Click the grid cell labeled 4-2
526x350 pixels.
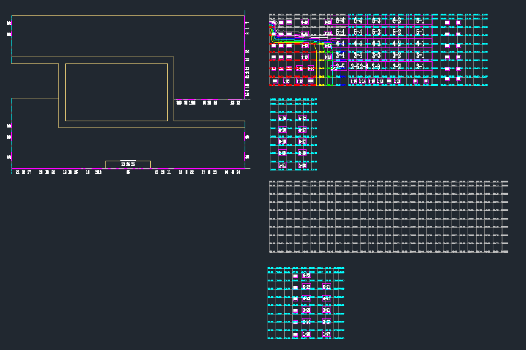[x=397, y=43]
